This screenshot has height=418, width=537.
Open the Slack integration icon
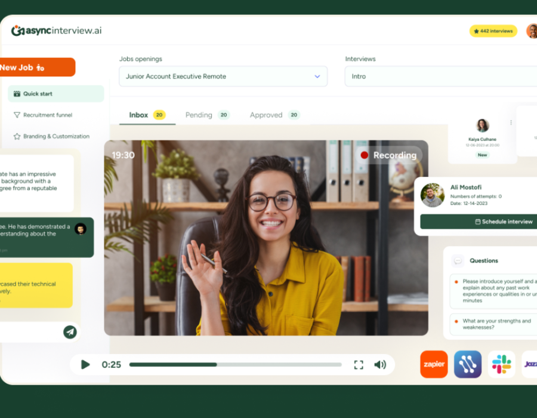click(x=501, y=364)
